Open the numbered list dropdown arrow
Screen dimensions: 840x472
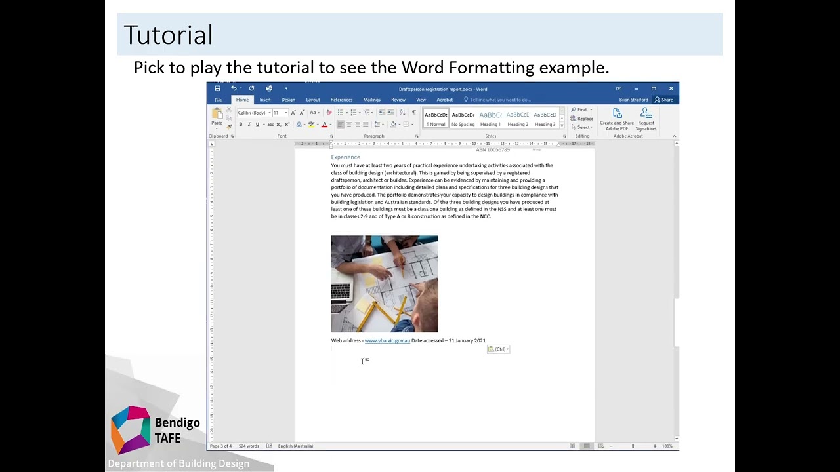pyautogui.click(x=360, y=113)
